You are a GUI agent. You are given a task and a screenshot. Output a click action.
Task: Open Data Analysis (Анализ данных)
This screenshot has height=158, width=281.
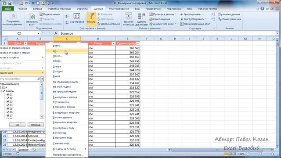(x=229, y=14)
